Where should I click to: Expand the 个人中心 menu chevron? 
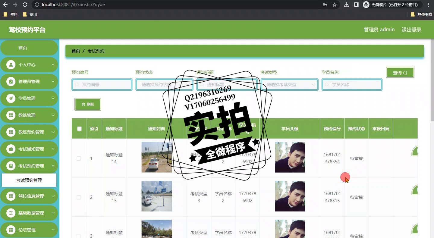pyautogui.click(x=53, y=65)
